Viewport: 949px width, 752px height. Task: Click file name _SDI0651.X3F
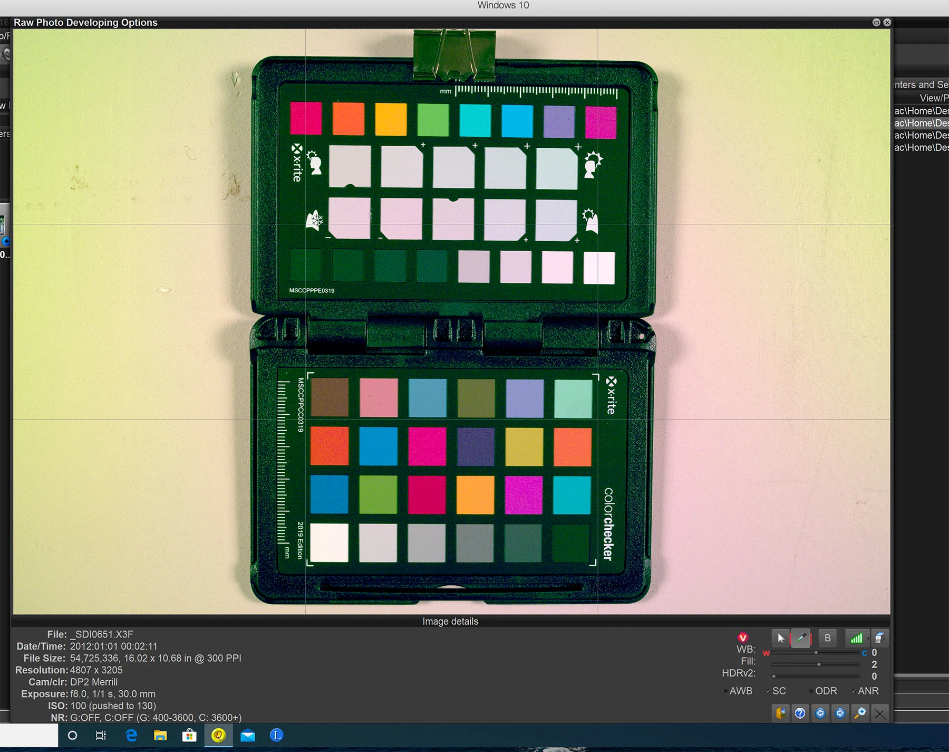(102, 634)
